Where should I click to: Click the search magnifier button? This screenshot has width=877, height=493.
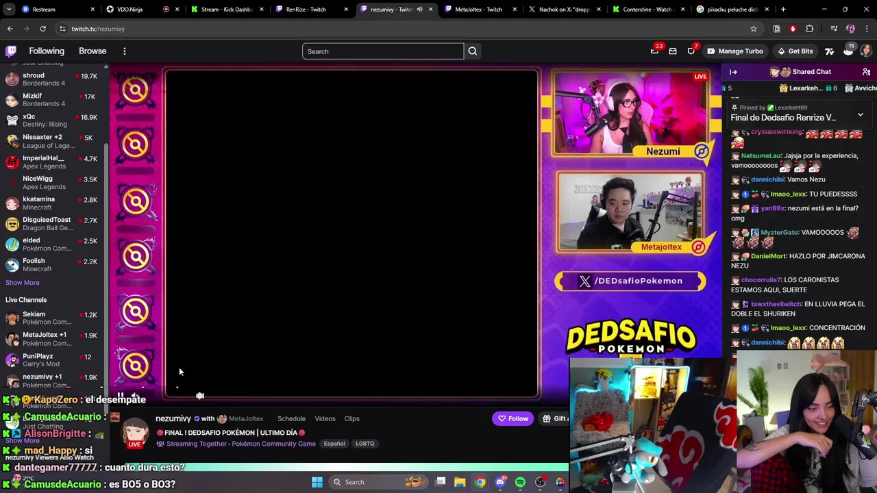pyautogui.click(x=473, y=51)
